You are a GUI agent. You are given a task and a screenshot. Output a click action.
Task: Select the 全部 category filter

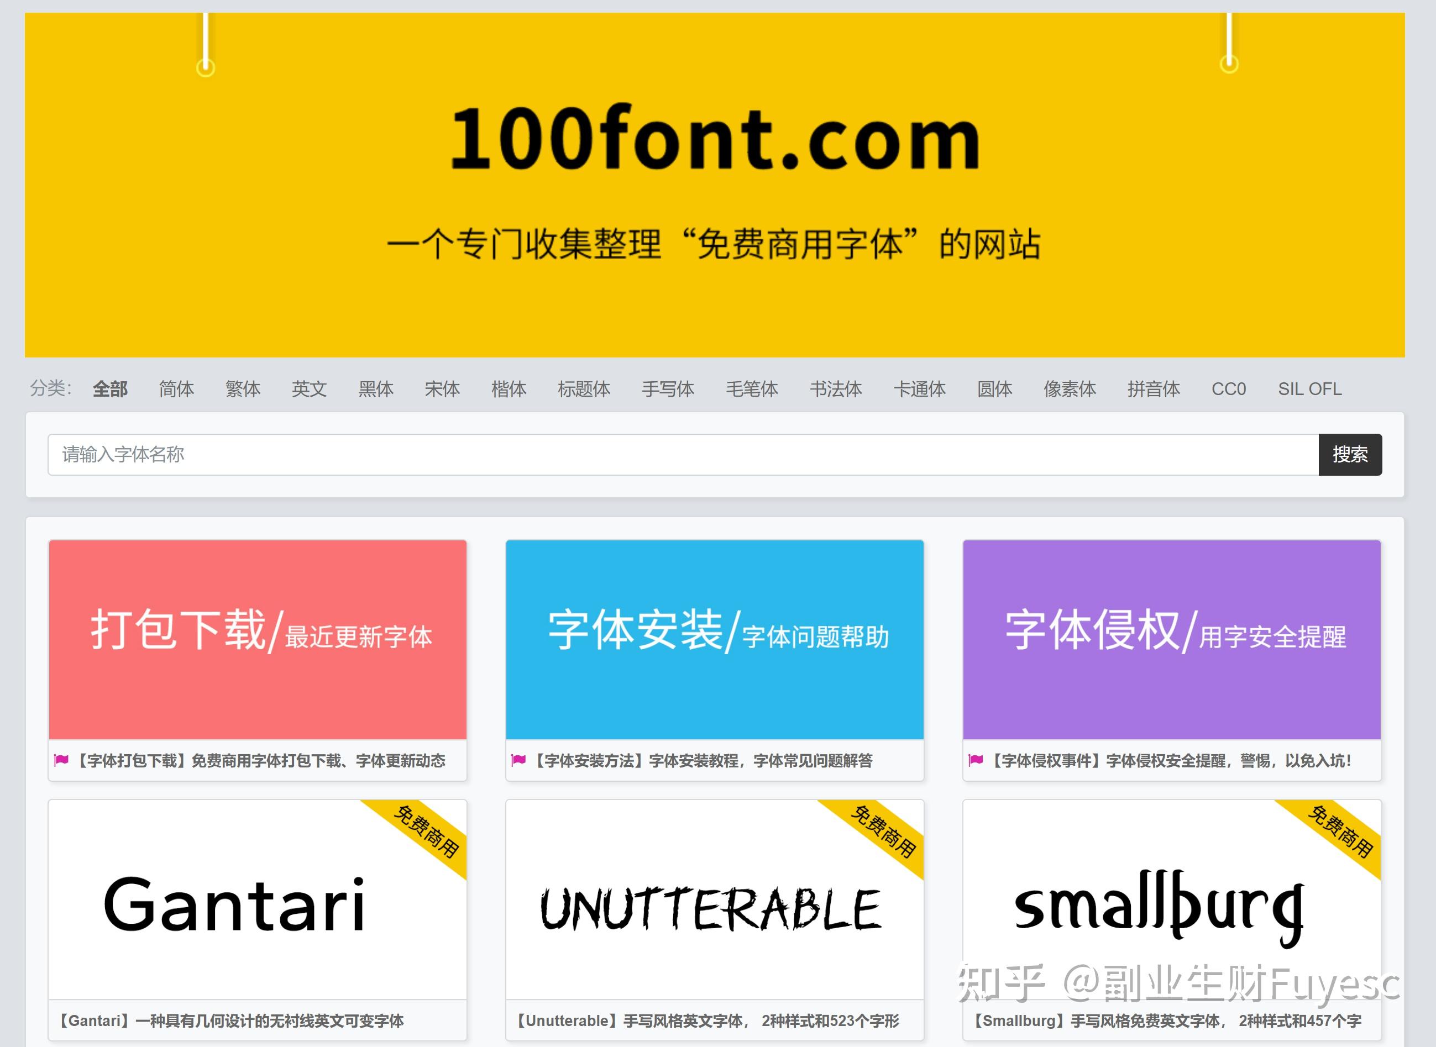coord(111,388)
